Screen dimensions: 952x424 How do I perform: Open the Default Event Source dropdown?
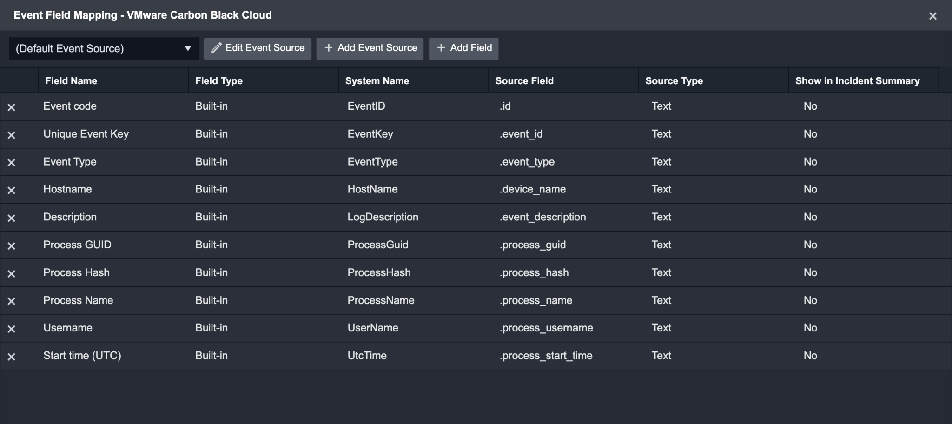point(104,49)
